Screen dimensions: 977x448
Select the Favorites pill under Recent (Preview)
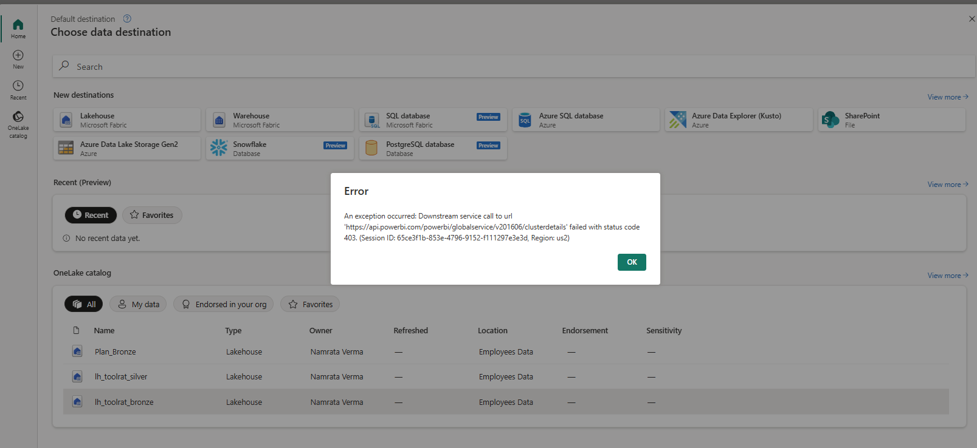coord(152,215)
